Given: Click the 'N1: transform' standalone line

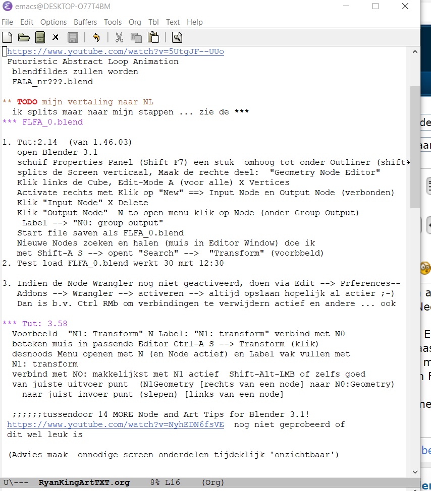Looking at the screenshot, I should tap(45, 364).
